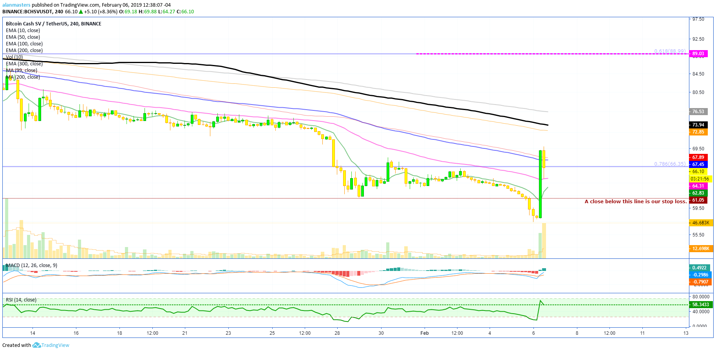
Task: Click the MA (99, close) indicator label
Action: click(22, 70)
